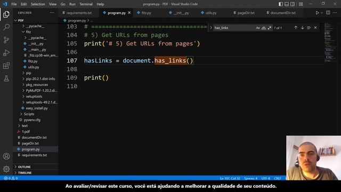The height and width of the screenshot is (192, 341).
Task: Open Customize Layout icon
Action: 301,4
